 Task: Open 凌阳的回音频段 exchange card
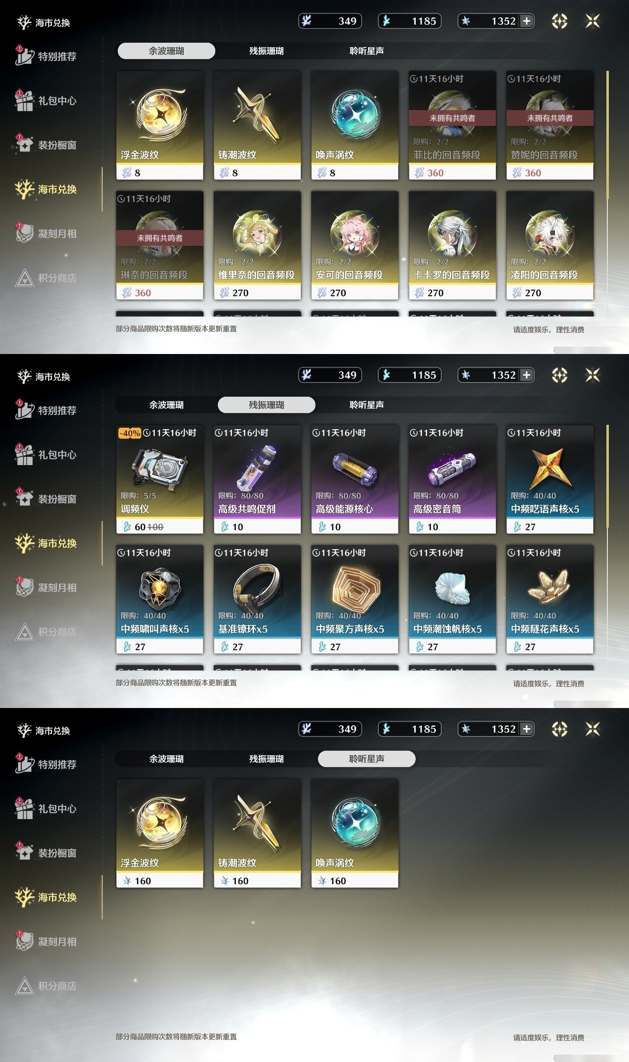(x=550, y=245)
